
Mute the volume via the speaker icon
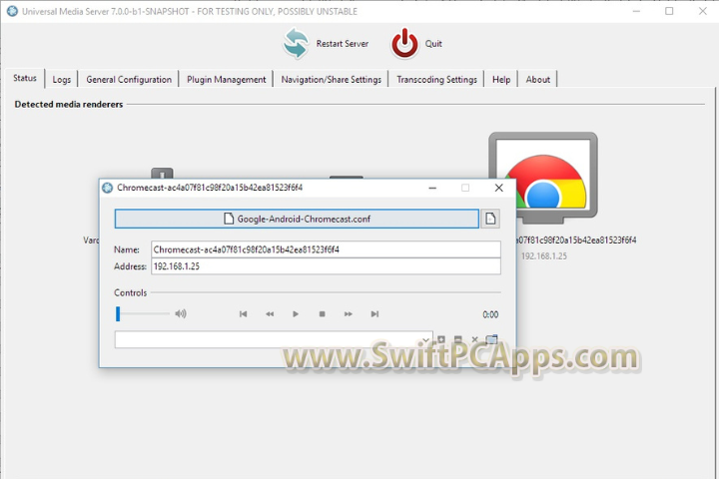[181, 313]
